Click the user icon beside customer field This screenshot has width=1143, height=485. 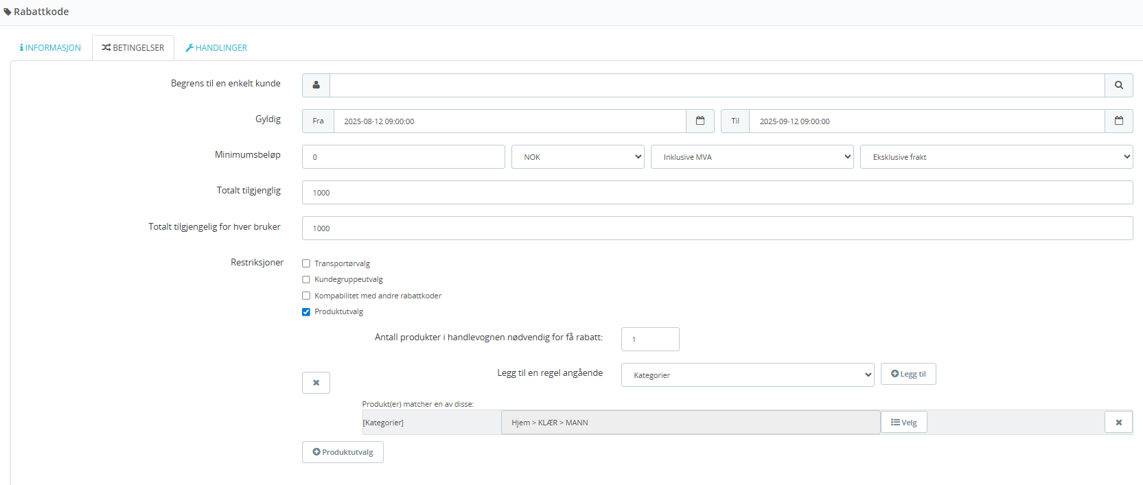click(316, 85)
